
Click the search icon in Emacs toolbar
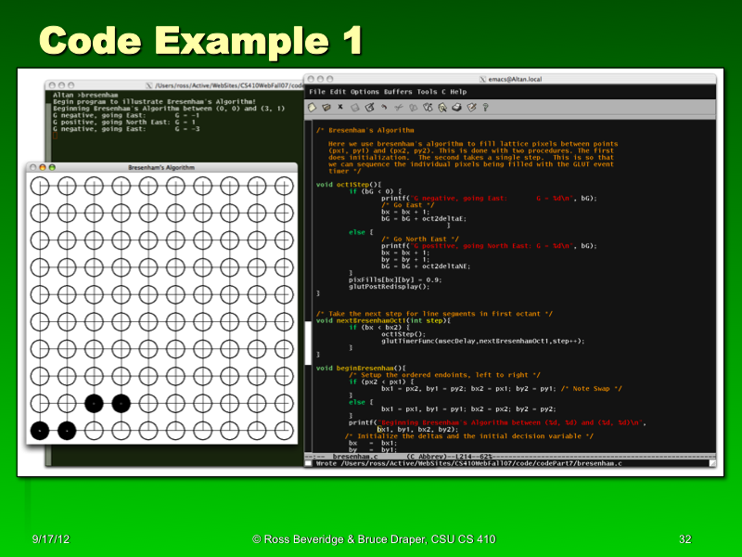442,108
